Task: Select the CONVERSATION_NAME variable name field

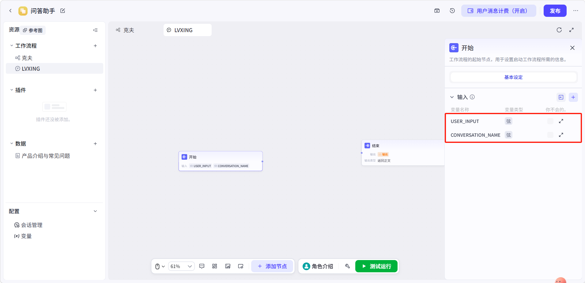Action: point(475,135)
